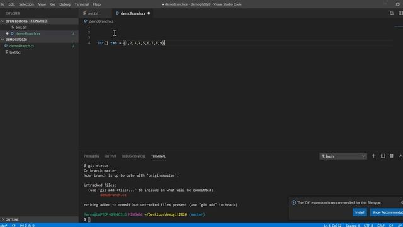Click the Spaces: 4 indentation setting

(x=353, y=226)
